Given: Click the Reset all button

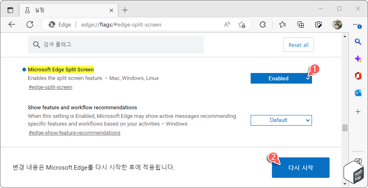Looking at the screenshot, I should coord(298,45).
